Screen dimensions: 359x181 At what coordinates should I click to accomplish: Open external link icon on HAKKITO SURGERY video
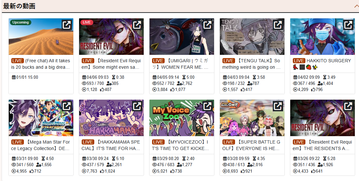(348, 25)
